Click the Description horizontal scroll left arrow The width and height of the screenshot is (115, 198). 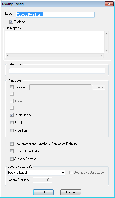8,55
